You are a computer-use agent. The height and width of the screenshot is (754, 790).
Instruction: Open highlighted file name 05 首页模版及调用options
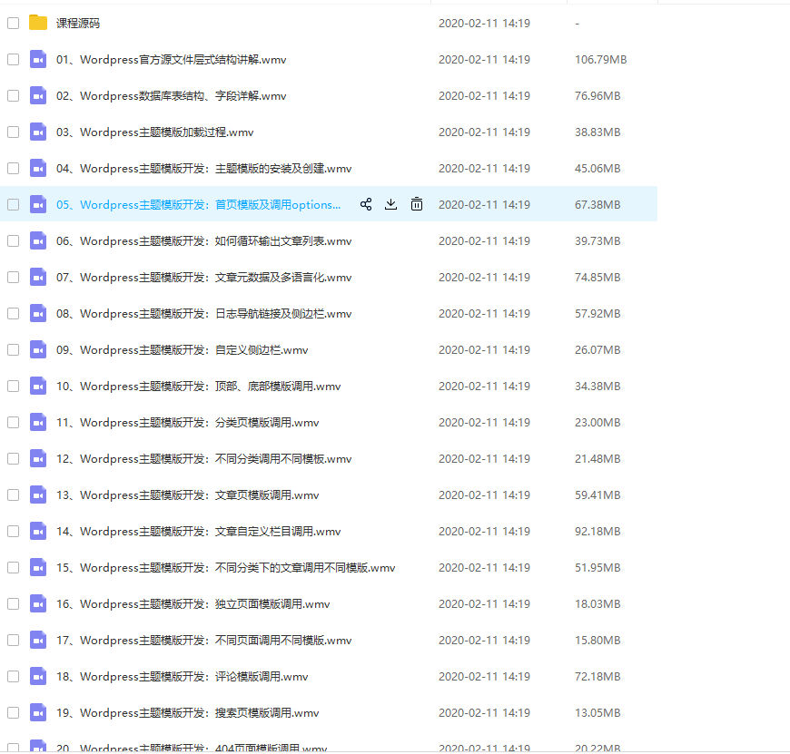pos(199,204)
